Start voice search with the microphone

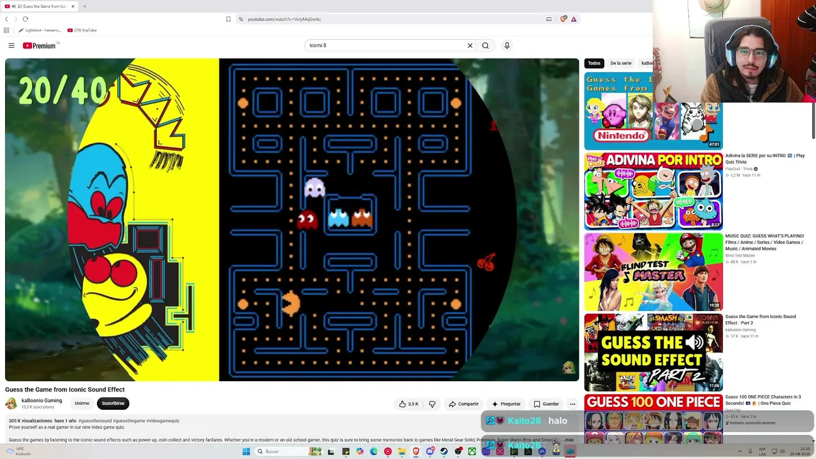point(507,45)
